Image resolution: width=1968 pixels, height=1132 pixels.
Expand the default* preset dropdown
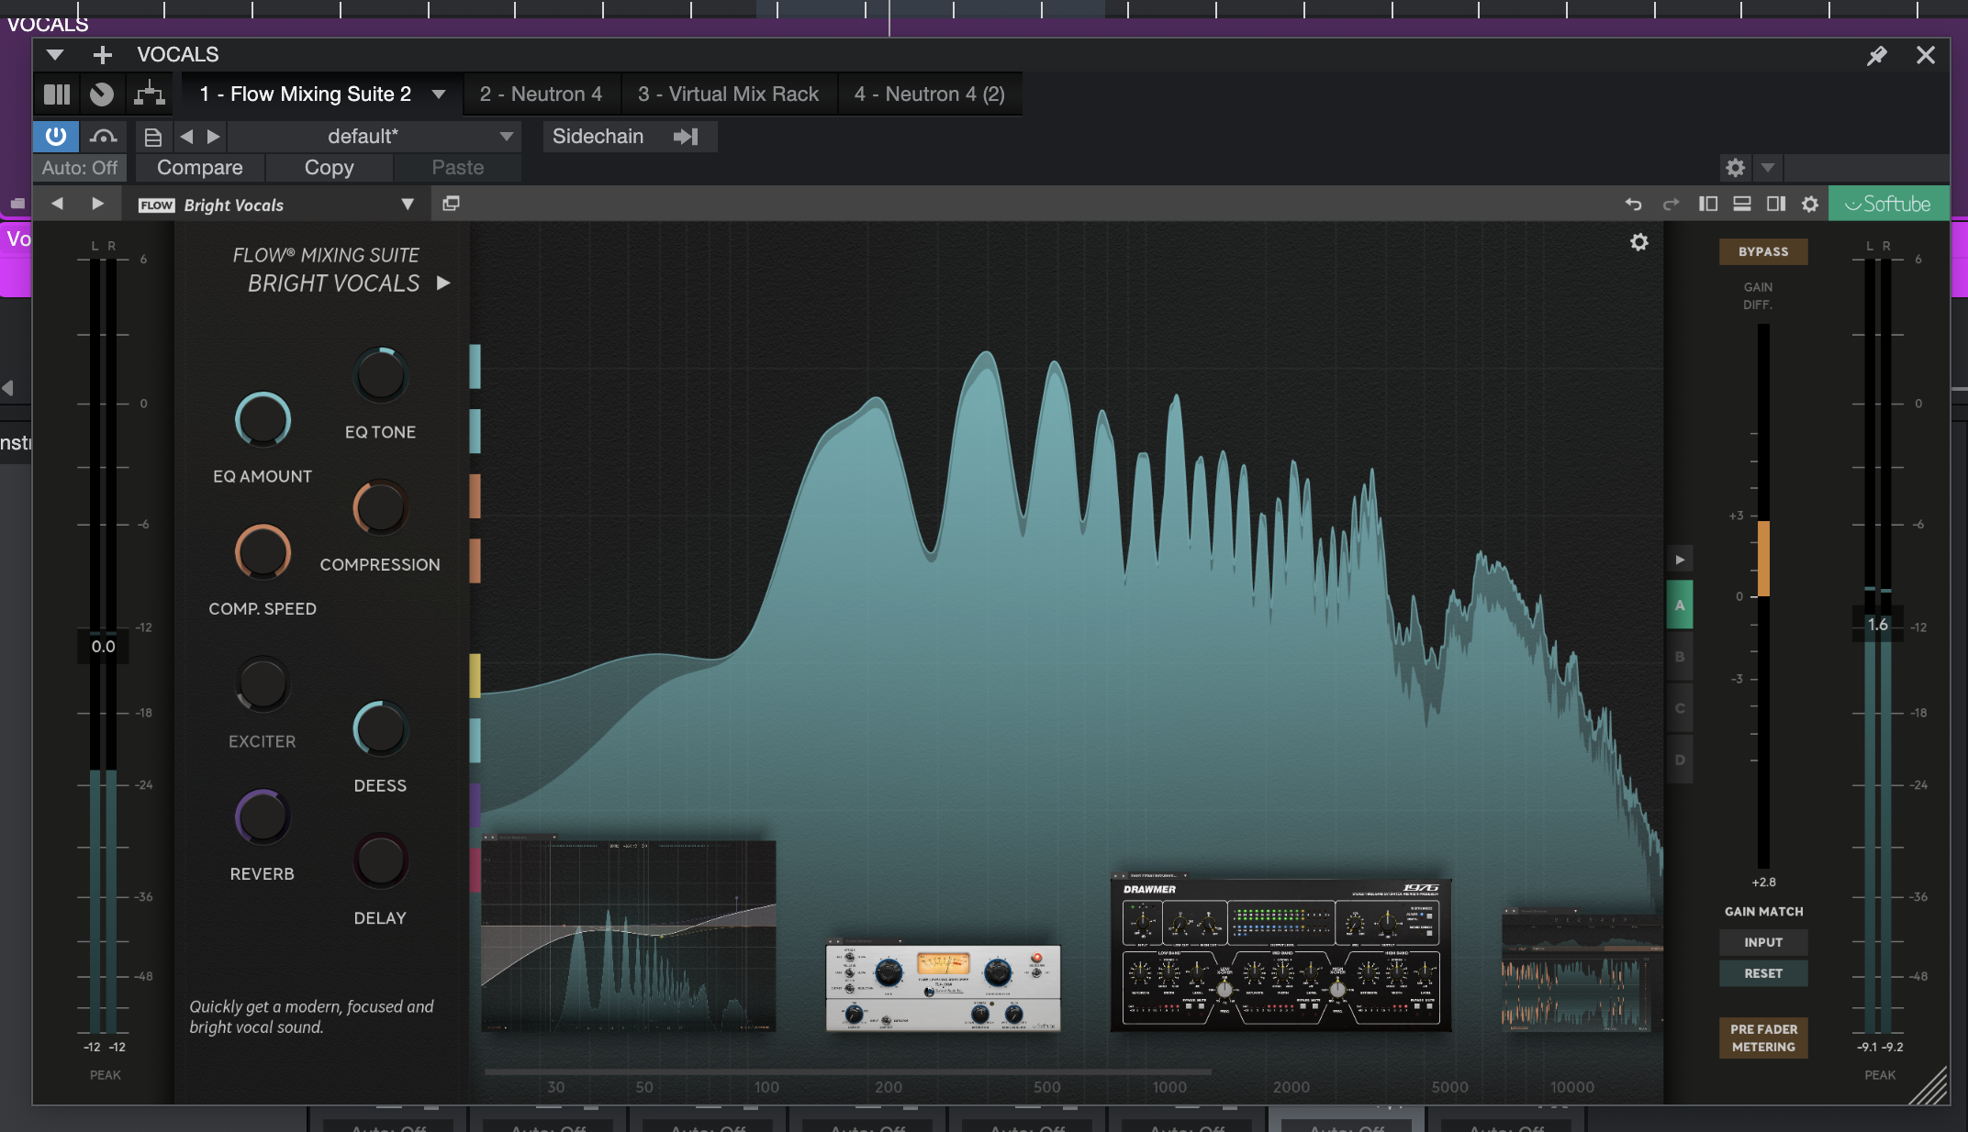point(506,137)
